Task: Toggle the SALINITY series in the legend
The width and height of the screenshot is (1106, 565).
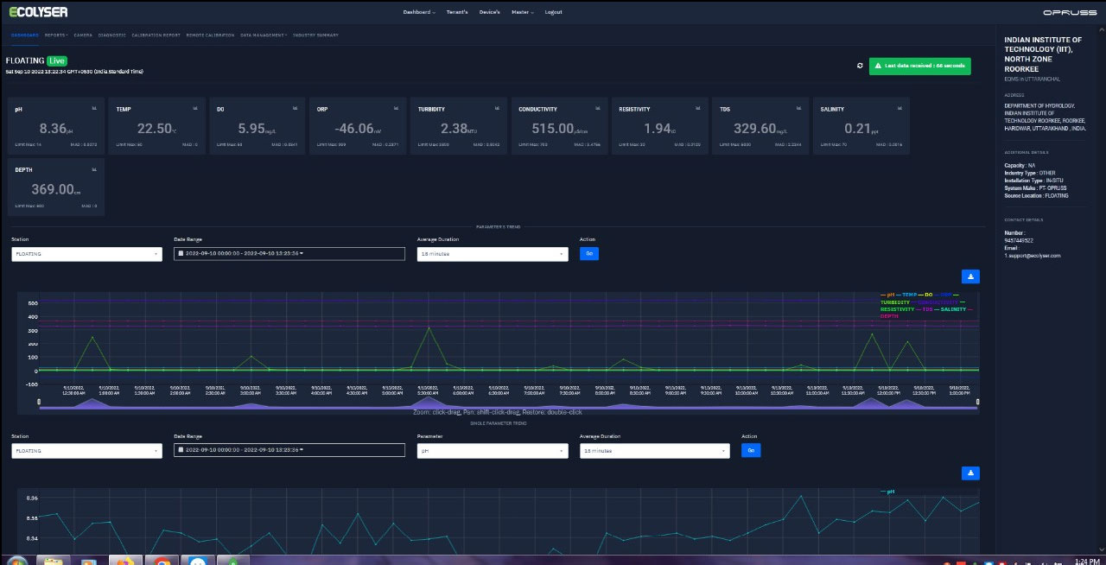Action: (951, 309)
